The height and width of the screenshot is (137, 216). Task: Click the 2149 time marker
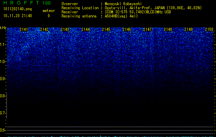(189, 29)
